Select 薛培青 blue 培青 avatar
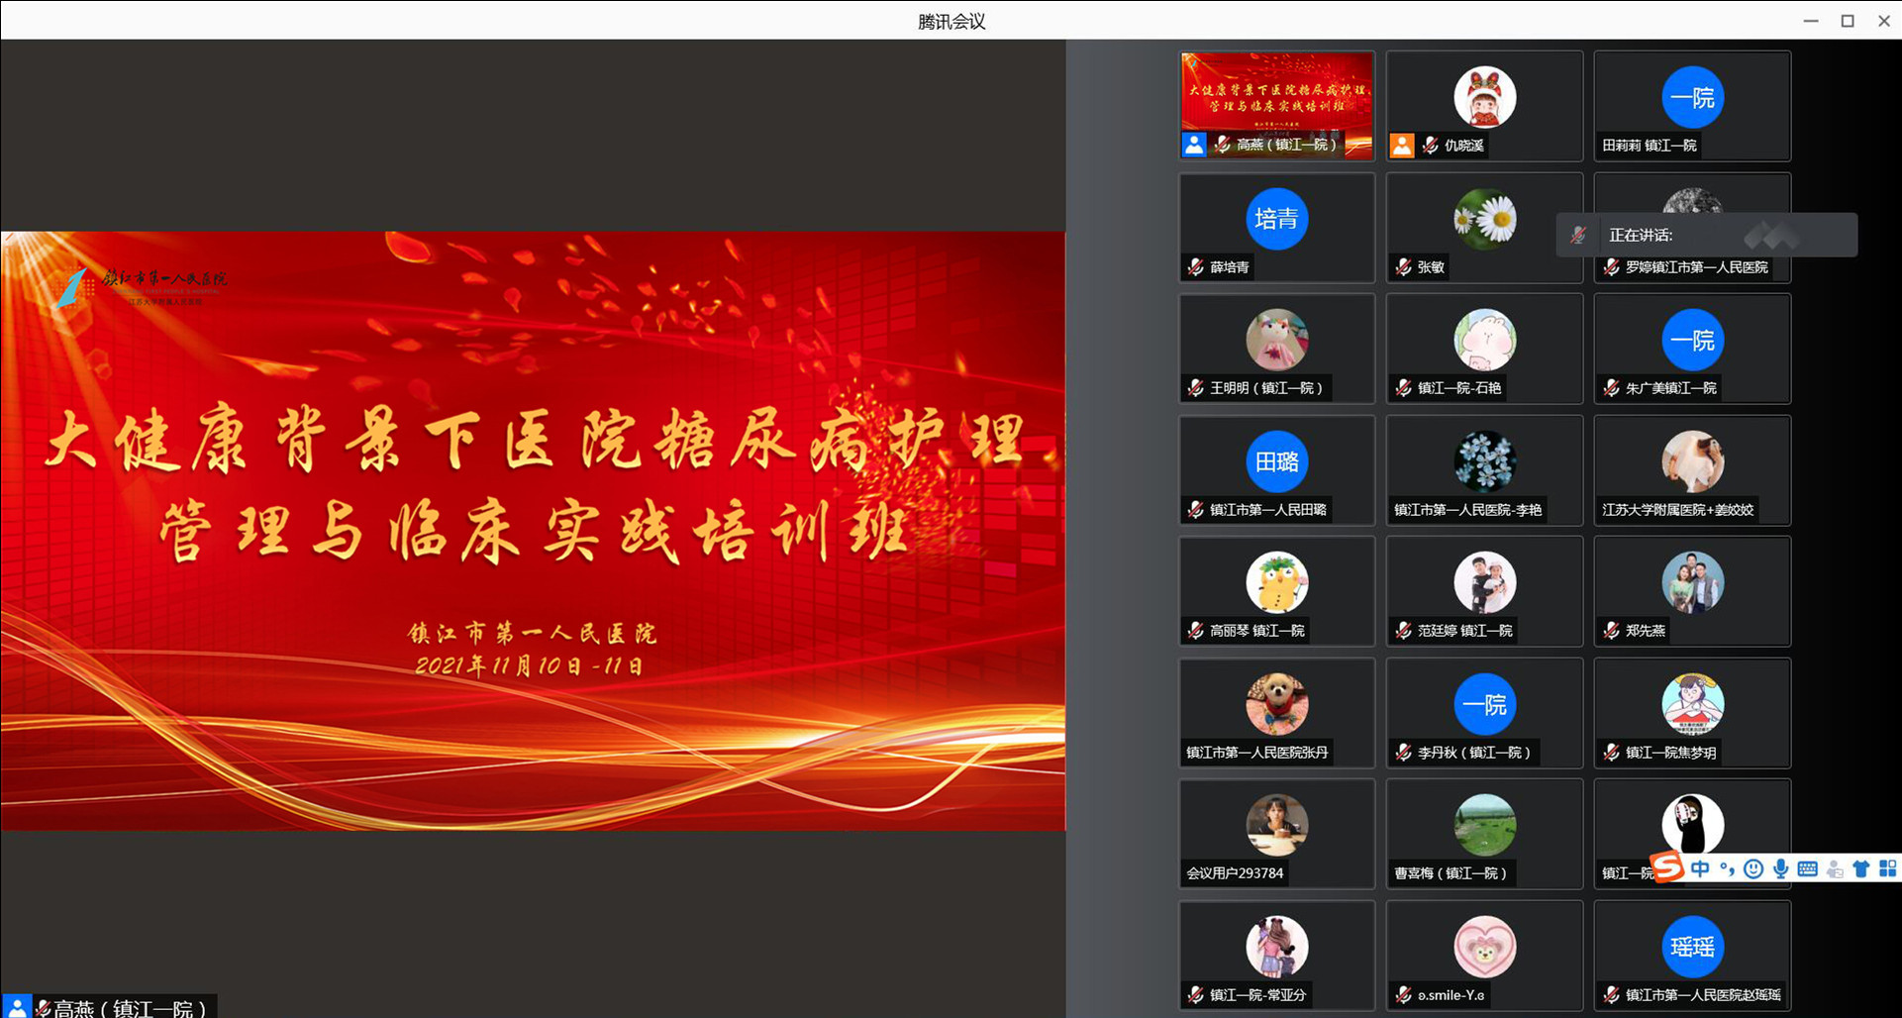This screenshot has width=1902, height=1018. click(x=1276, y=219)
